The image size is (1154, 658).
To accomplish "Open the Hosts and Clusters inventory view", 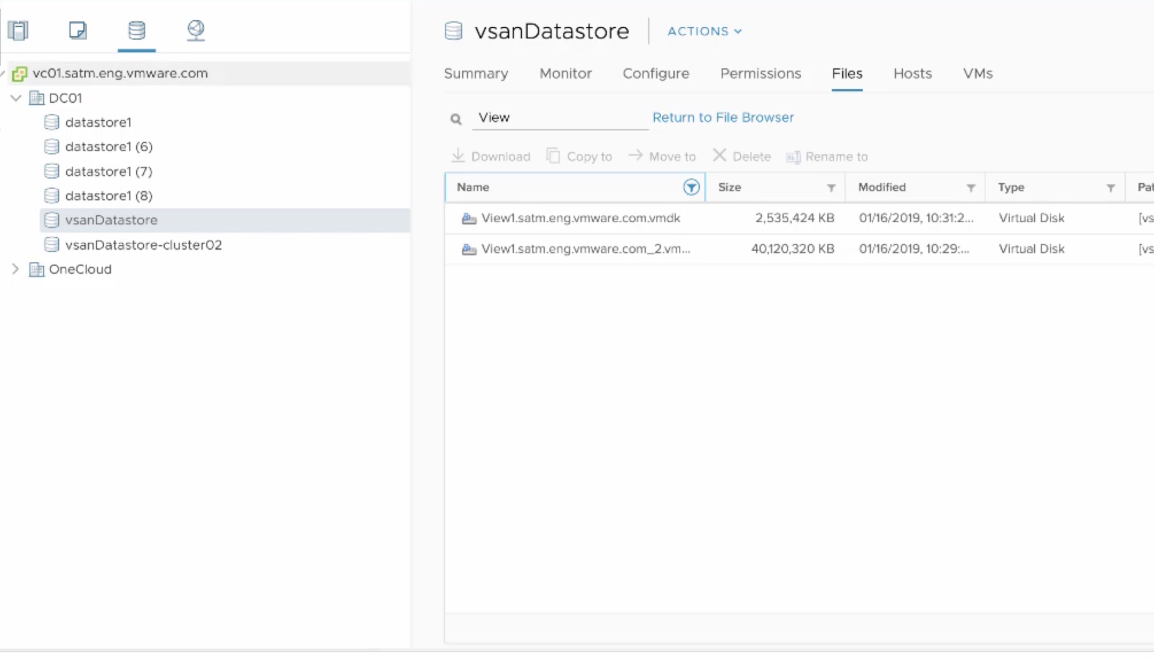I will click(18, 31).
